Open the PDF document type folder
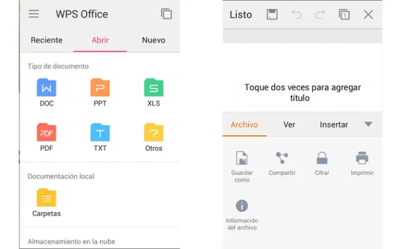 [x=47, y=133]
